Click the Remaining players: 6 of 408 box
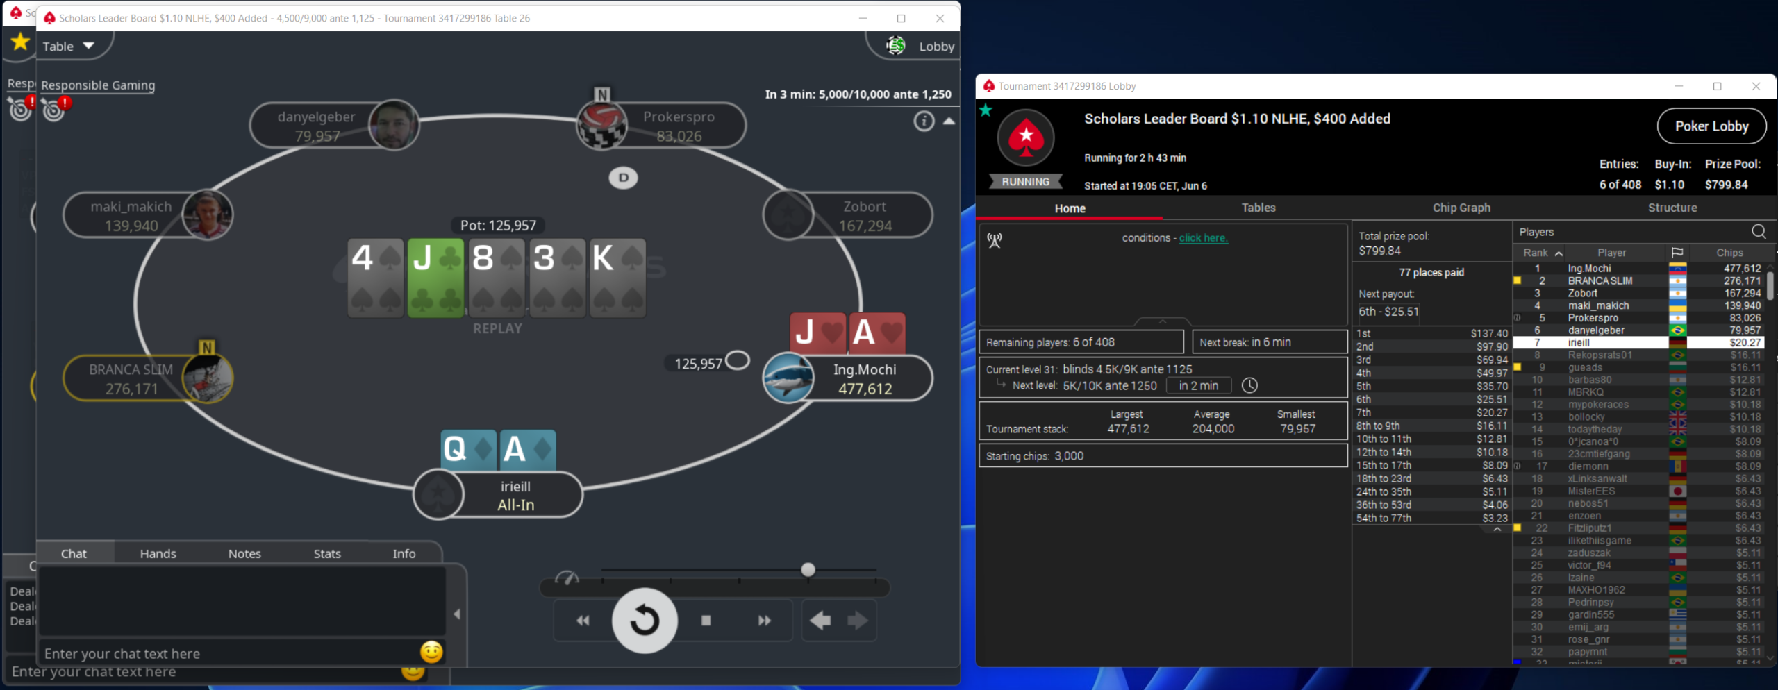 click(1081, 342)
